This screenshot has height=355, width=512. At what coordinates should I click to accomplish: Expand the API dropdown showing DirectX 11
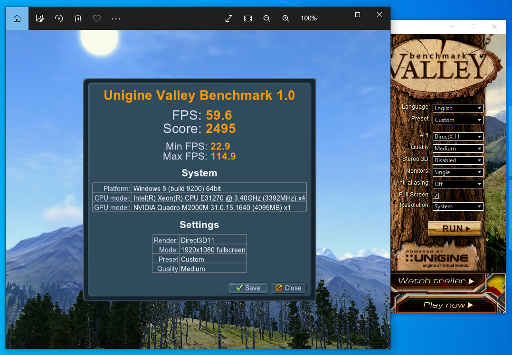[x=458, y=137]
